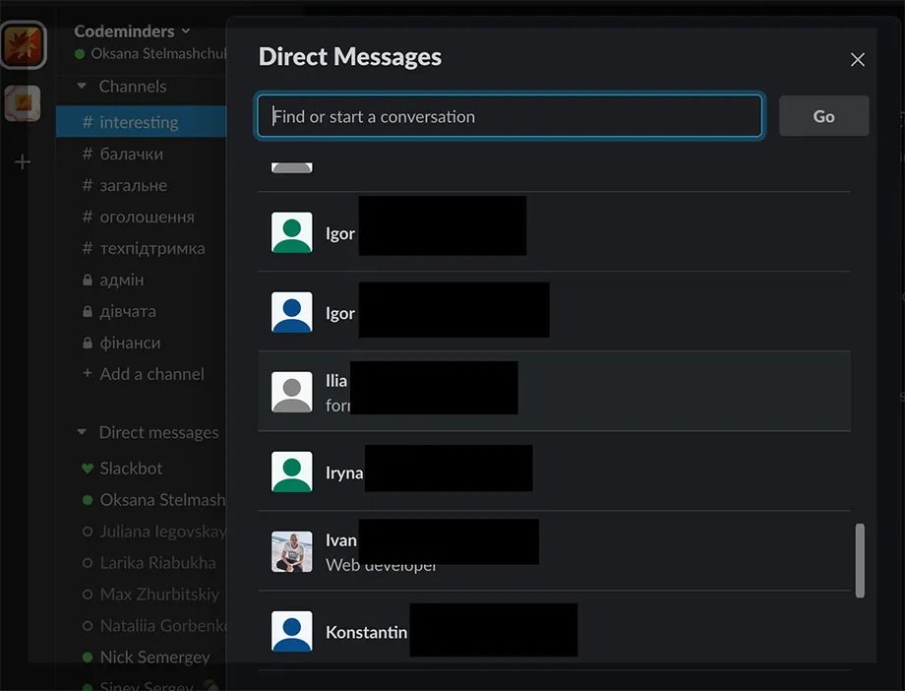This screenshot has height=691, width=905.
Task: Select the second workspace icon in the sidebar
Action: click(24, 102)
